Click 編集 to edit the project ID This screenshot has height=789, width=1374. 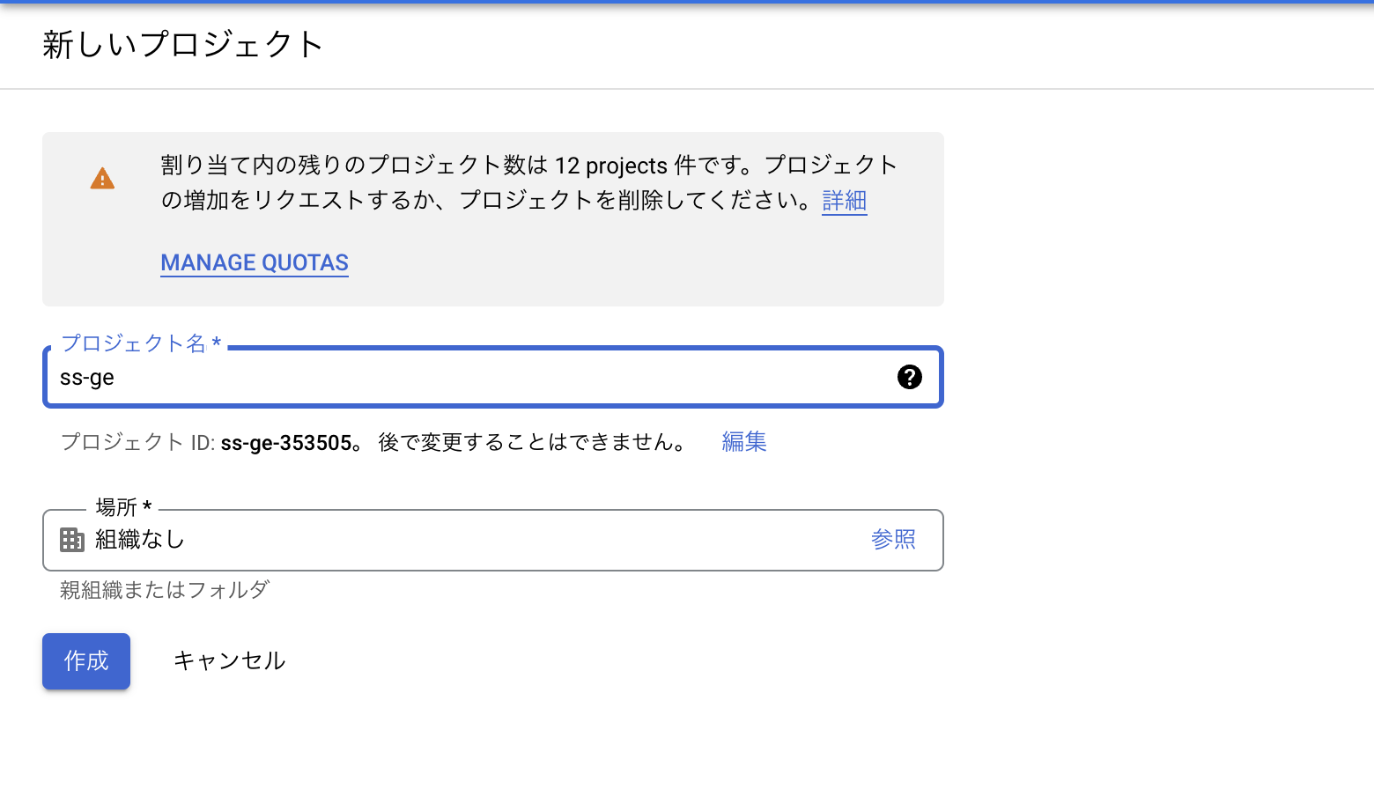742,441
